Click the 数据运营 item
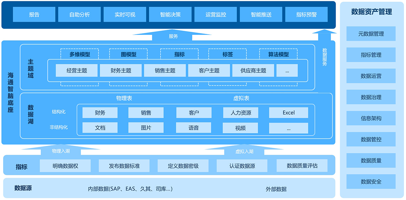 coord(371,76)
